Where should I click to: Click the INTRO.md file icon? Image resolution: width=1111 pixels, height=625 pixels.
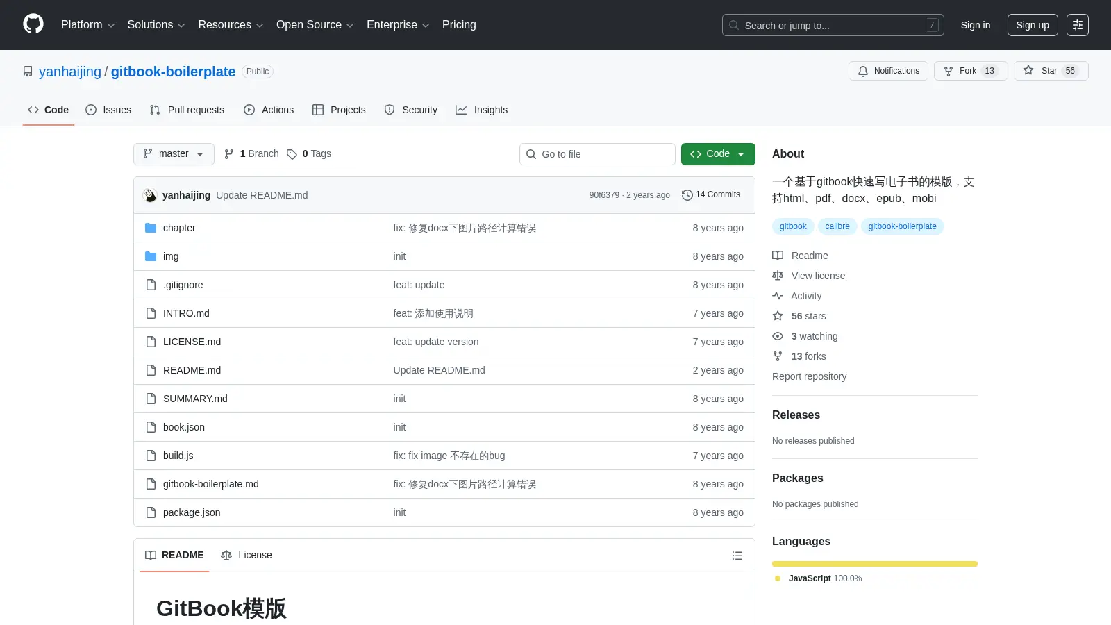click(151, 313)
